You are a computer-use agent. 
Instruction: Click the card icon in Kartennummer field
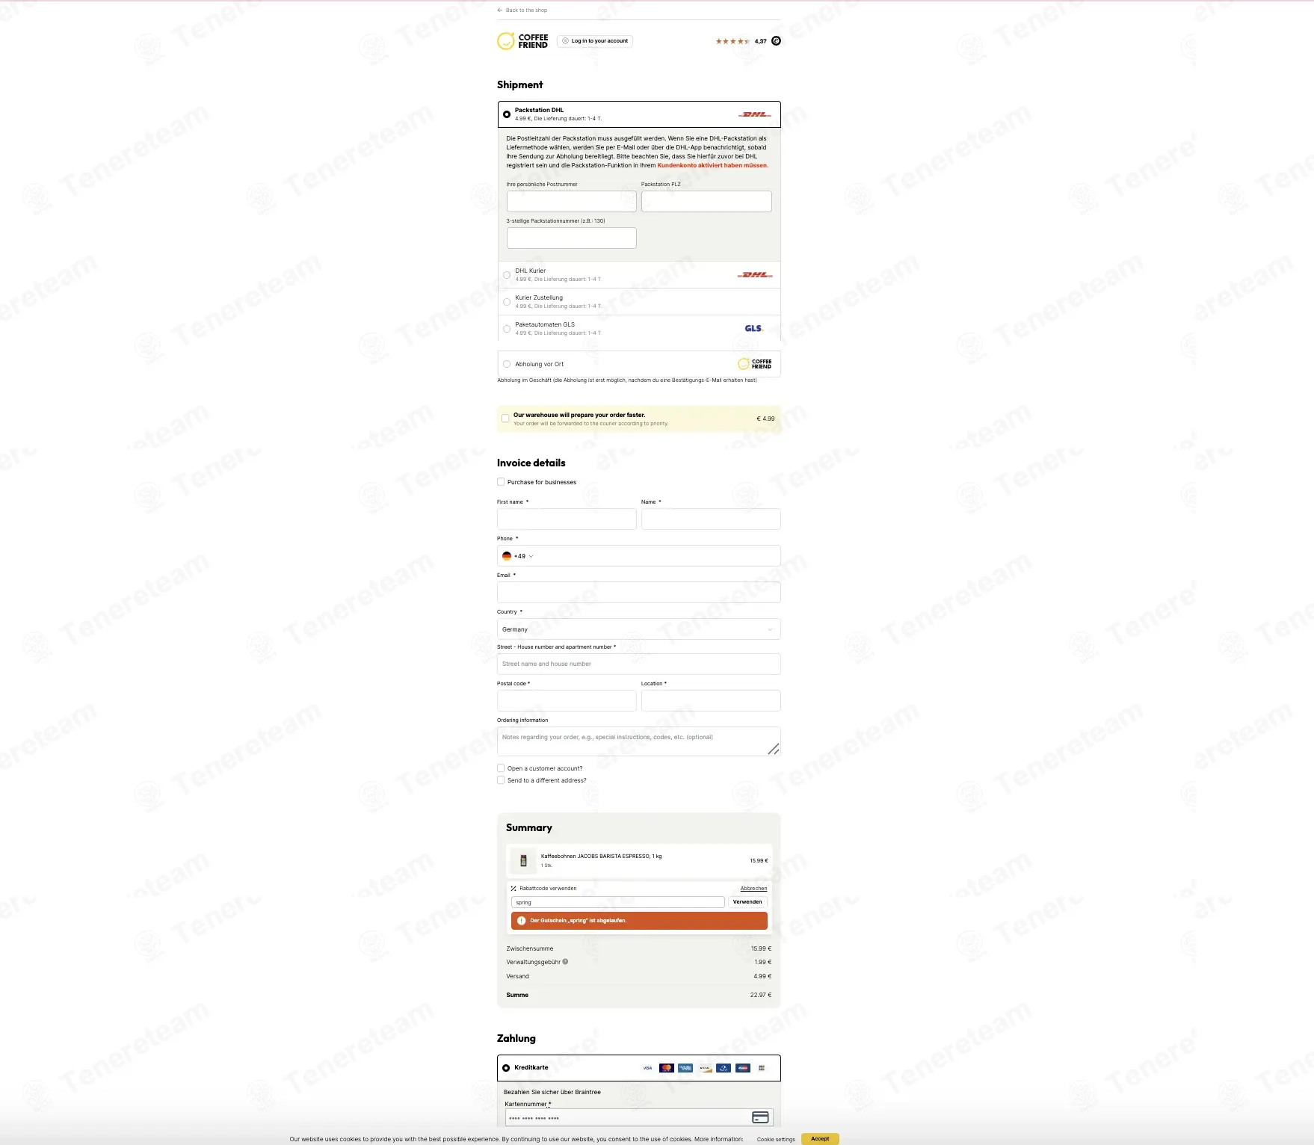click(x=760, y=1117)
